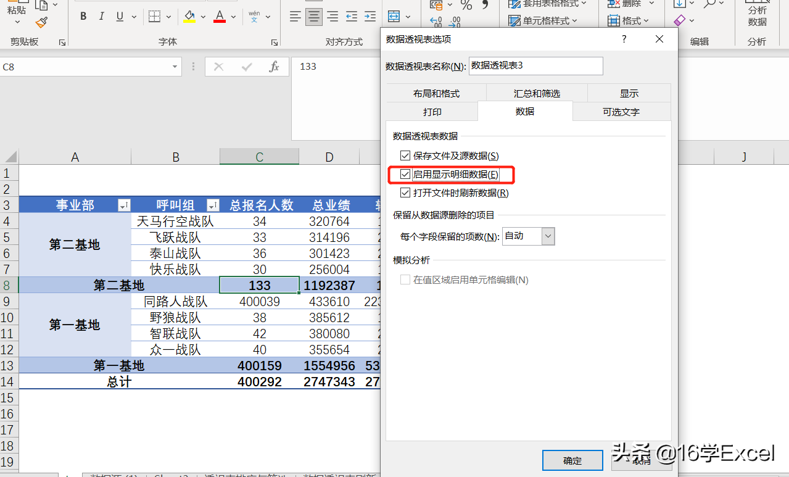Open the 单元格样式 cell styles menu

[543, 21]
